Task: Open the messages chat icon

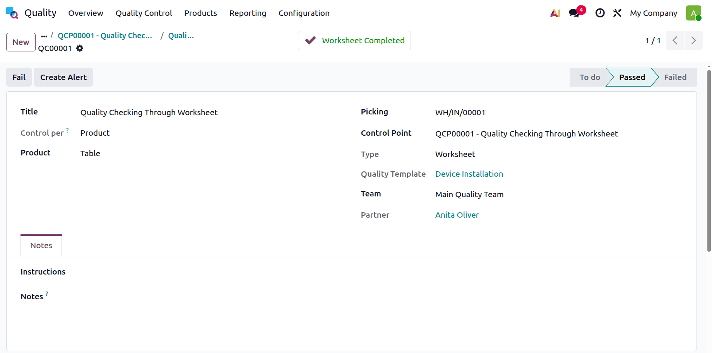Action: coord(574,13)
